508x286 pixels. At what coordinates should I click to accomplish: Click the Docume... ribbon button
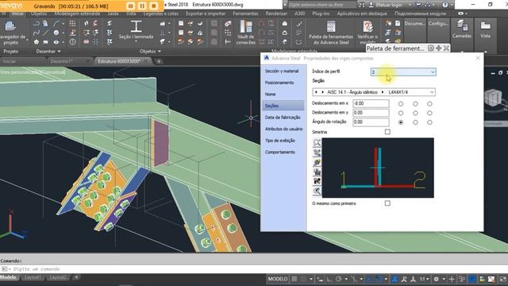tap(414, 24)
